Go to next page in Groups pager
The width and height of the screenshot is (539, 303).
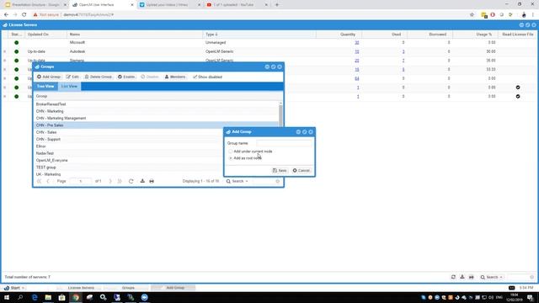[x=110, y=181]
